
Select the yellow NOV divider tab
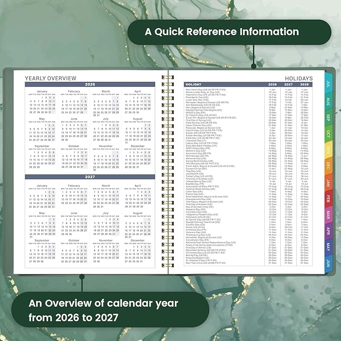(x=328, y=150)
